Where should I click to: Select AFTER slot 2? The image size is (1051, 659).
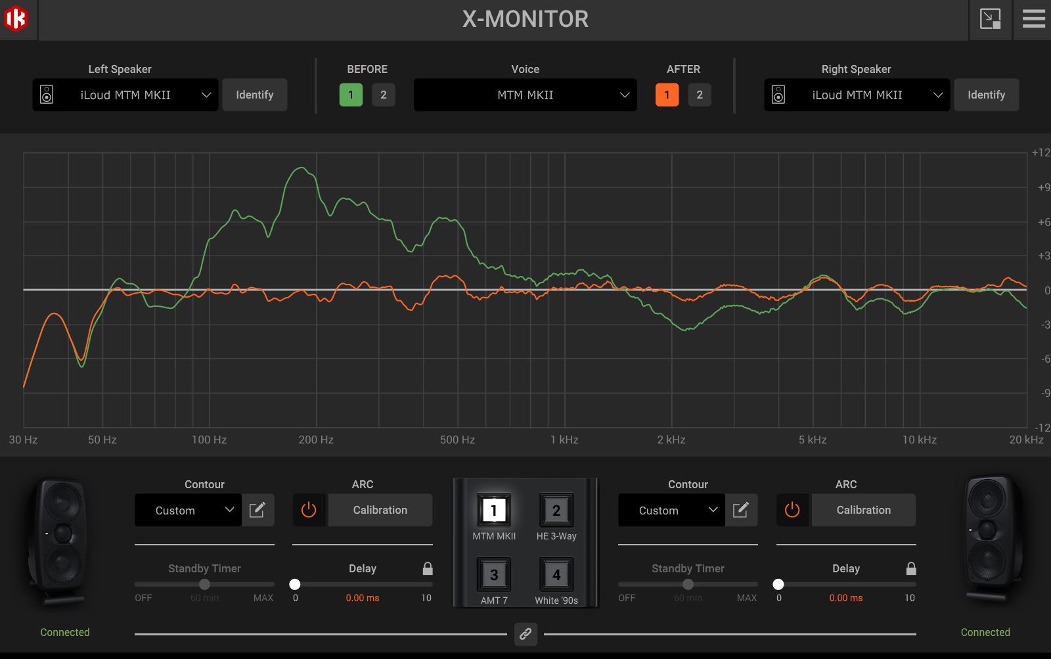click(x=700, y=95)
